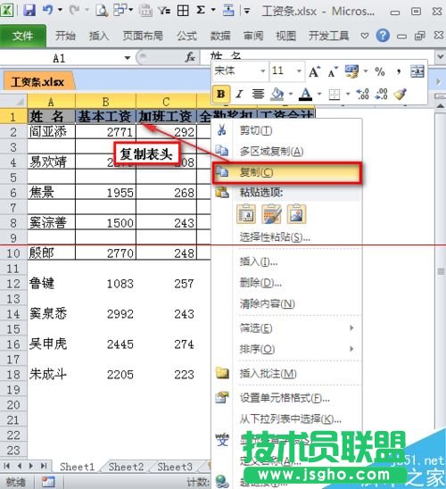
Task: Click the fill color bucket icon
Action: (x=277, y=94)
